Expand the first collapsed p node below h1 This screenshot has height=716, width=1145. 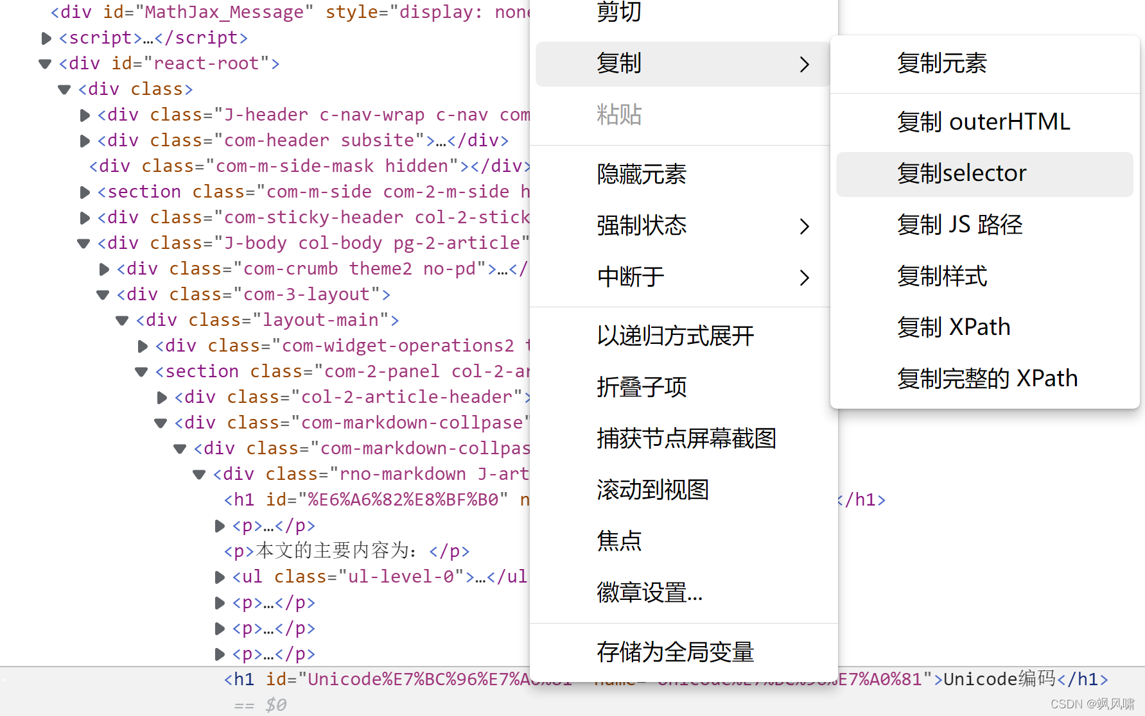219,526
